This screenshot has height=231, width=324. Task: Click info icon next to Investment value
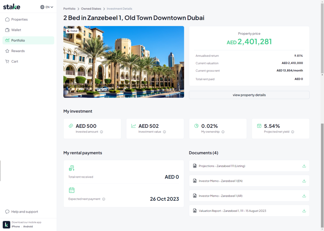(165, 132)
